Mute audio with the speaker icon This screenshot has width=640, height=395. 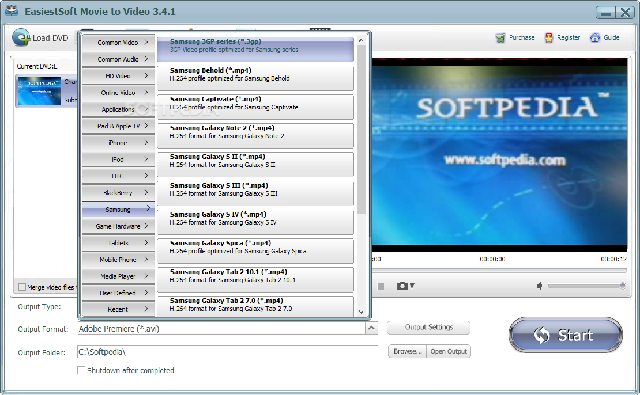click(x=540, y=286)
